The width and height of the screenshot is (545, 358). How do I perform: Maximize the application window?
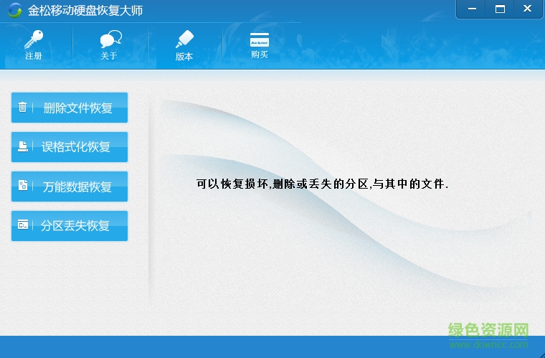coord(500,9)
